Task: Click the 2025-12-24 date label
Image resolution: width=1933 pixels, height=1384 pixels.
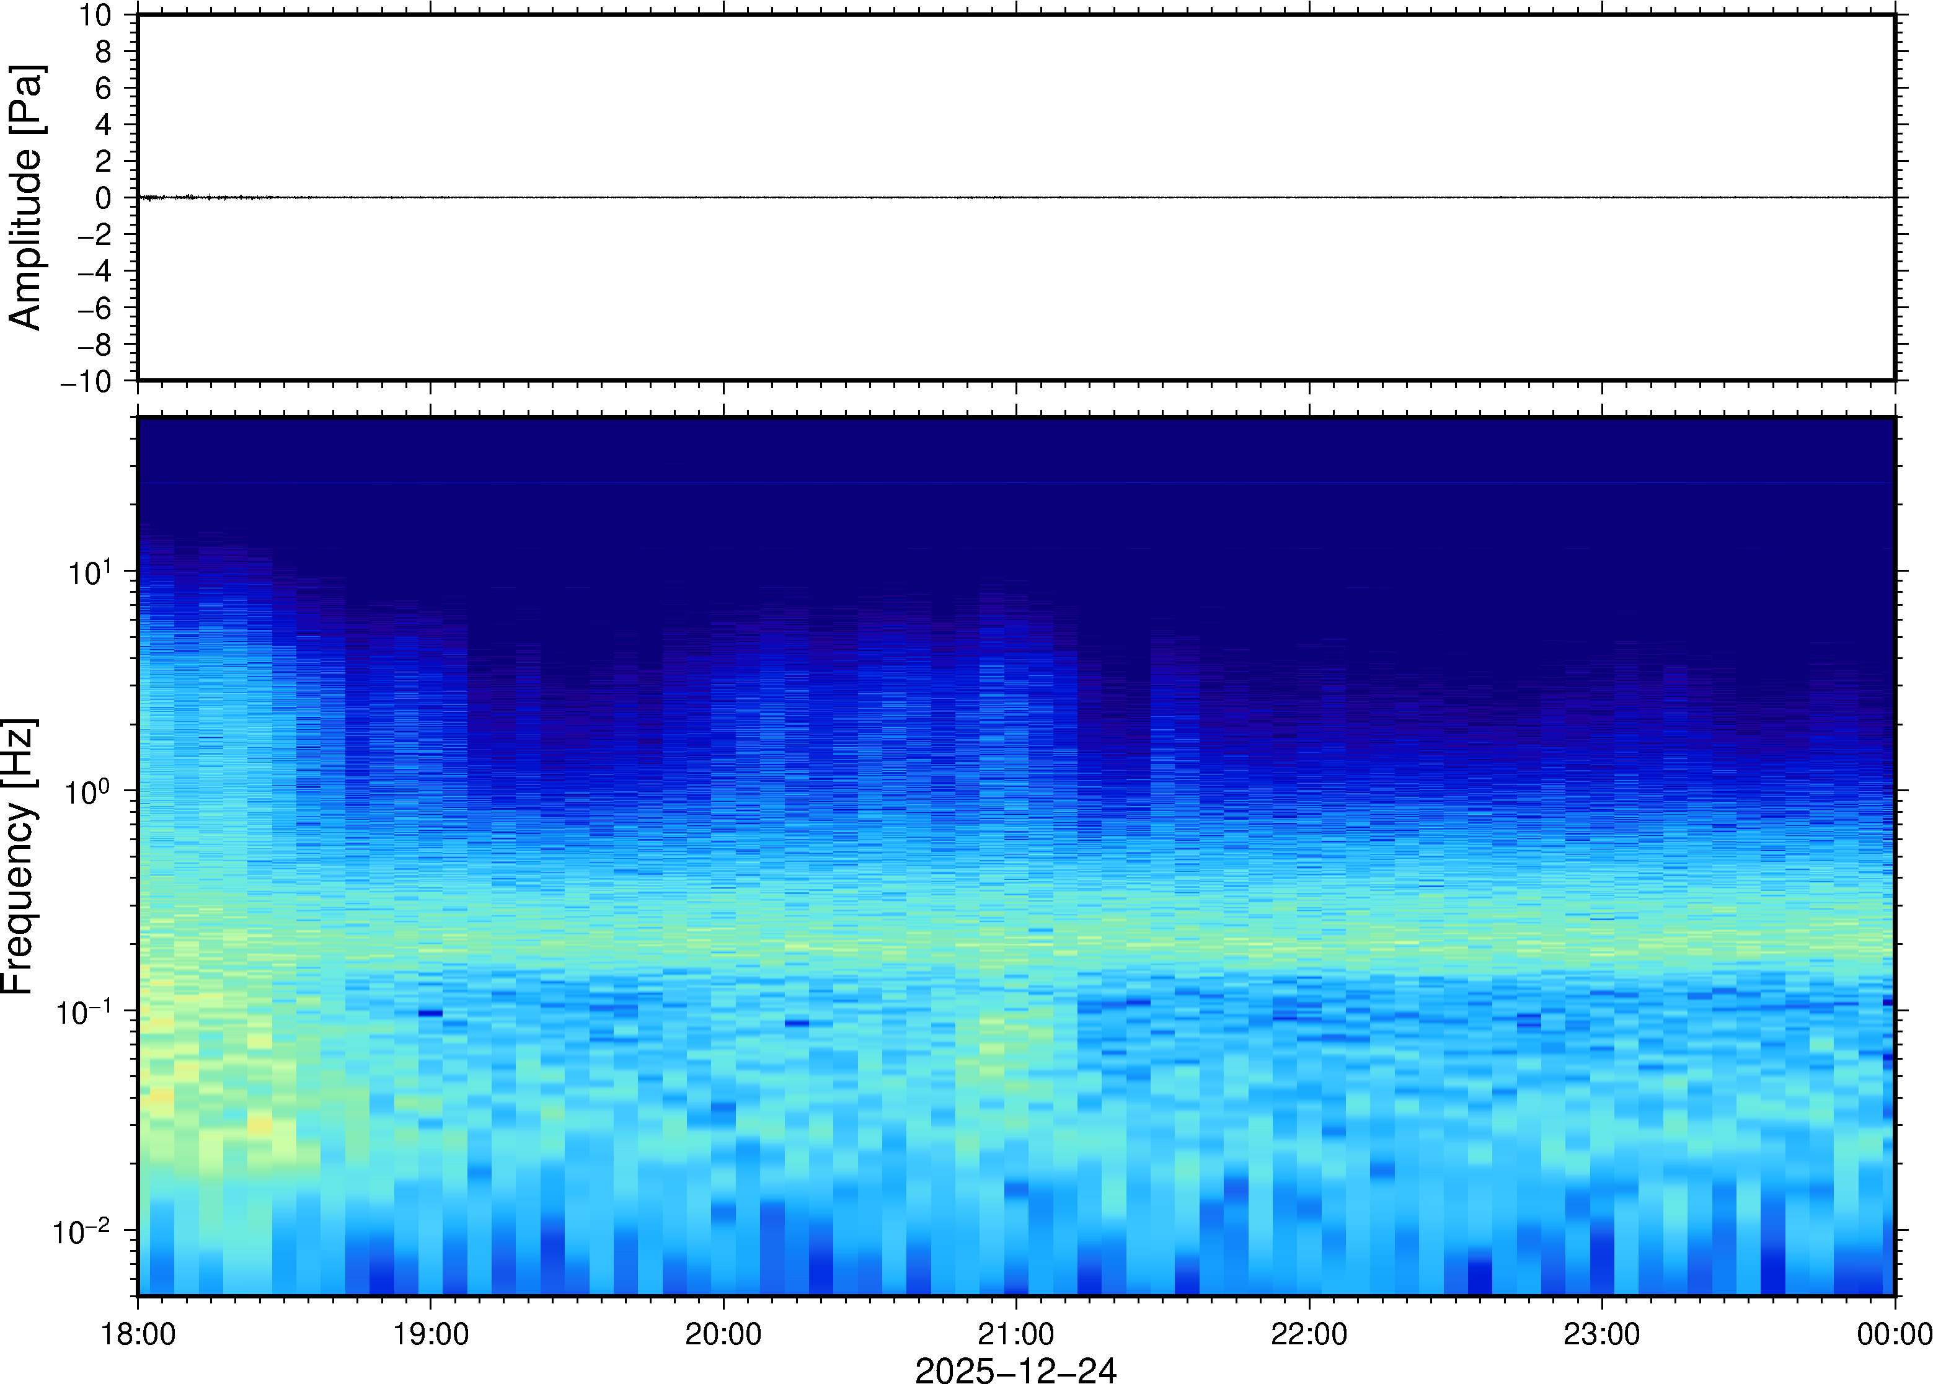Action: pyautogui.click(x=1015, y=1370)
